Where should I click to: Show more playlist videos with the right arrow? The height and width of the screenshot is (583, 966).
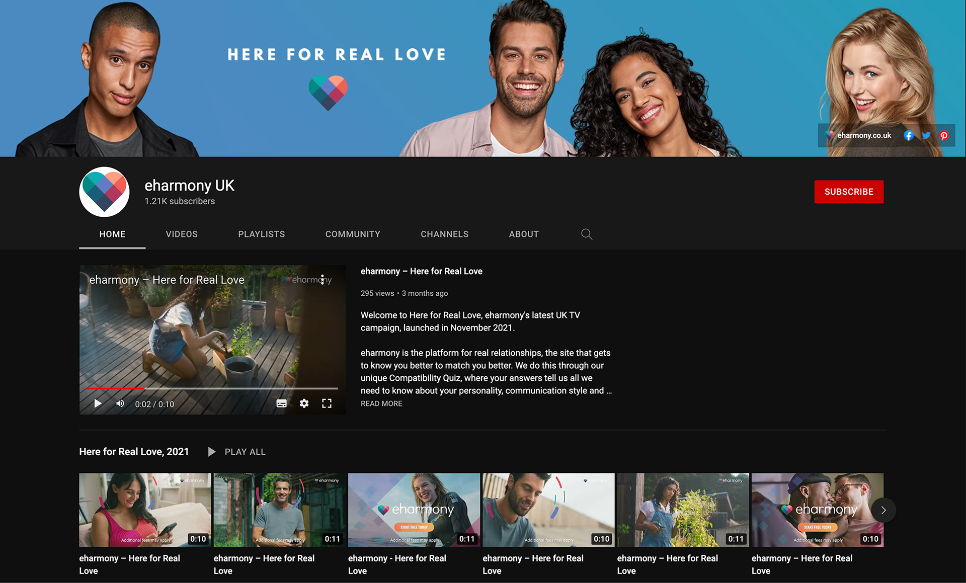point(883,510)
